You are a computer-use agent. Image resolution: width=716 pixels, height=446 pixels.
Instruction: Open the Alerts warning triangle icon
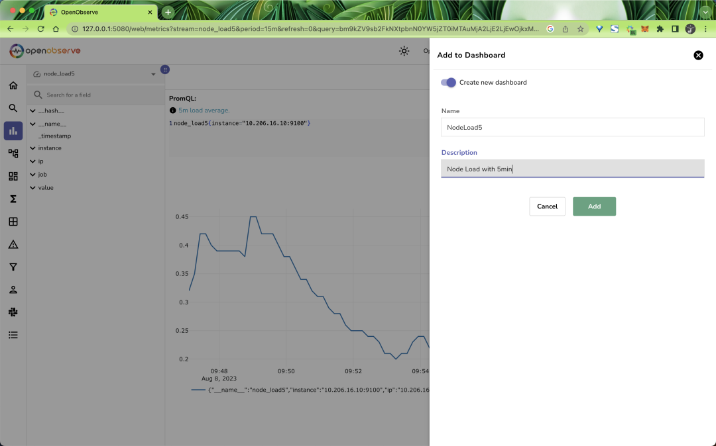pos(13,244)
